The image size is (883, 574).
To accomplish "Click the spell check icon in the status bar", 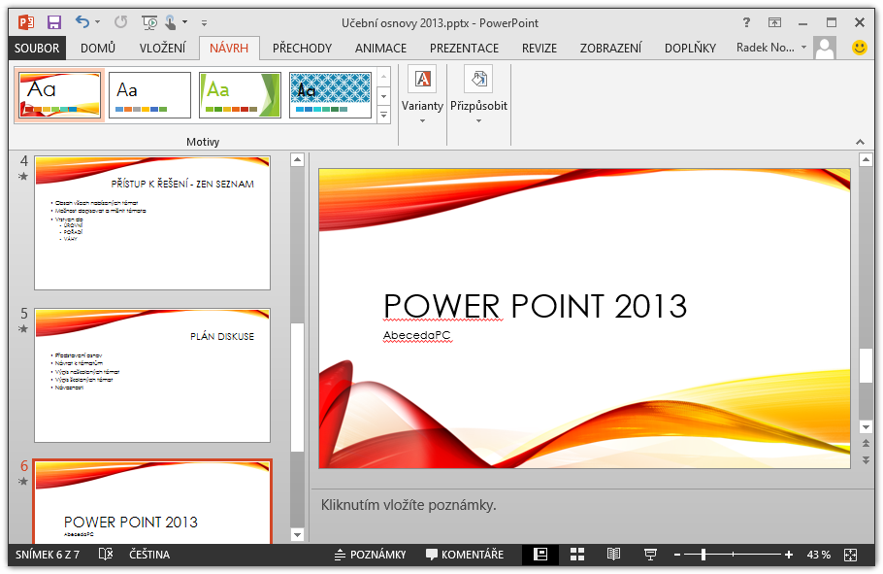I will 106,555.
